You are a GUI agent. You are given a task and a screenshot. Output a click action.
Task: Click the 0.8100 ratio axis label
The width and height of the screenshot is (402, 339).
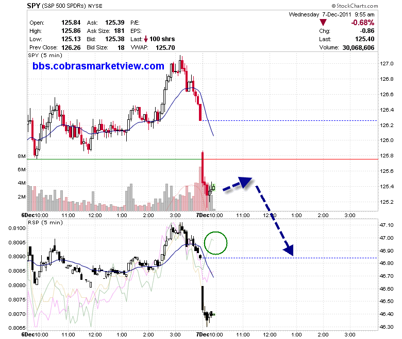coord(17,228)
